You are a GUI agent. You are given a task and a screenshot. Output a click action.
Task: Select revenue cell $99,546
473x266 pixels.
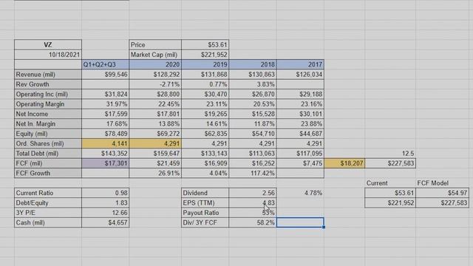point(105,75)
